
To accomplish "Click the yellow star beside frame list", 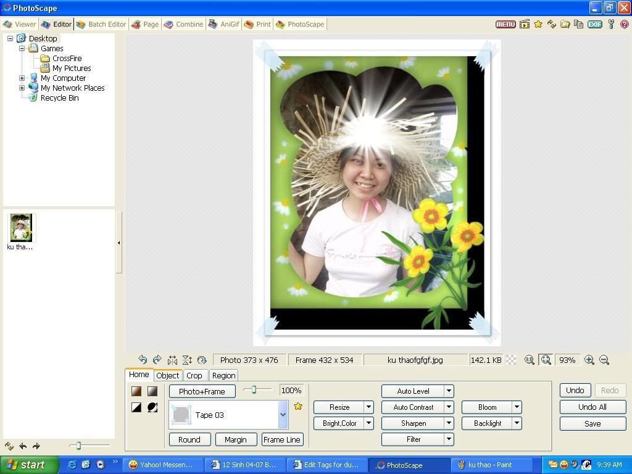I will pos(298,406).
